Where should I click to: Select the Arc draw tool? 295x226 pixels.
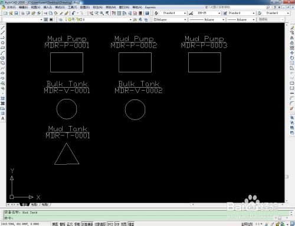tap(3, 53)
